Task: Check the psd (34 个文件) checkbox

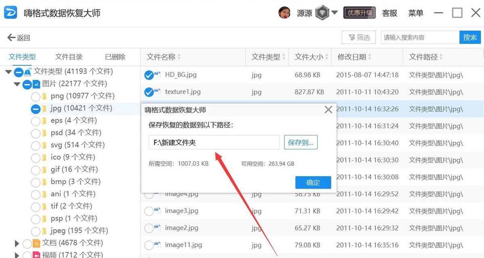Action: (35, 133)
